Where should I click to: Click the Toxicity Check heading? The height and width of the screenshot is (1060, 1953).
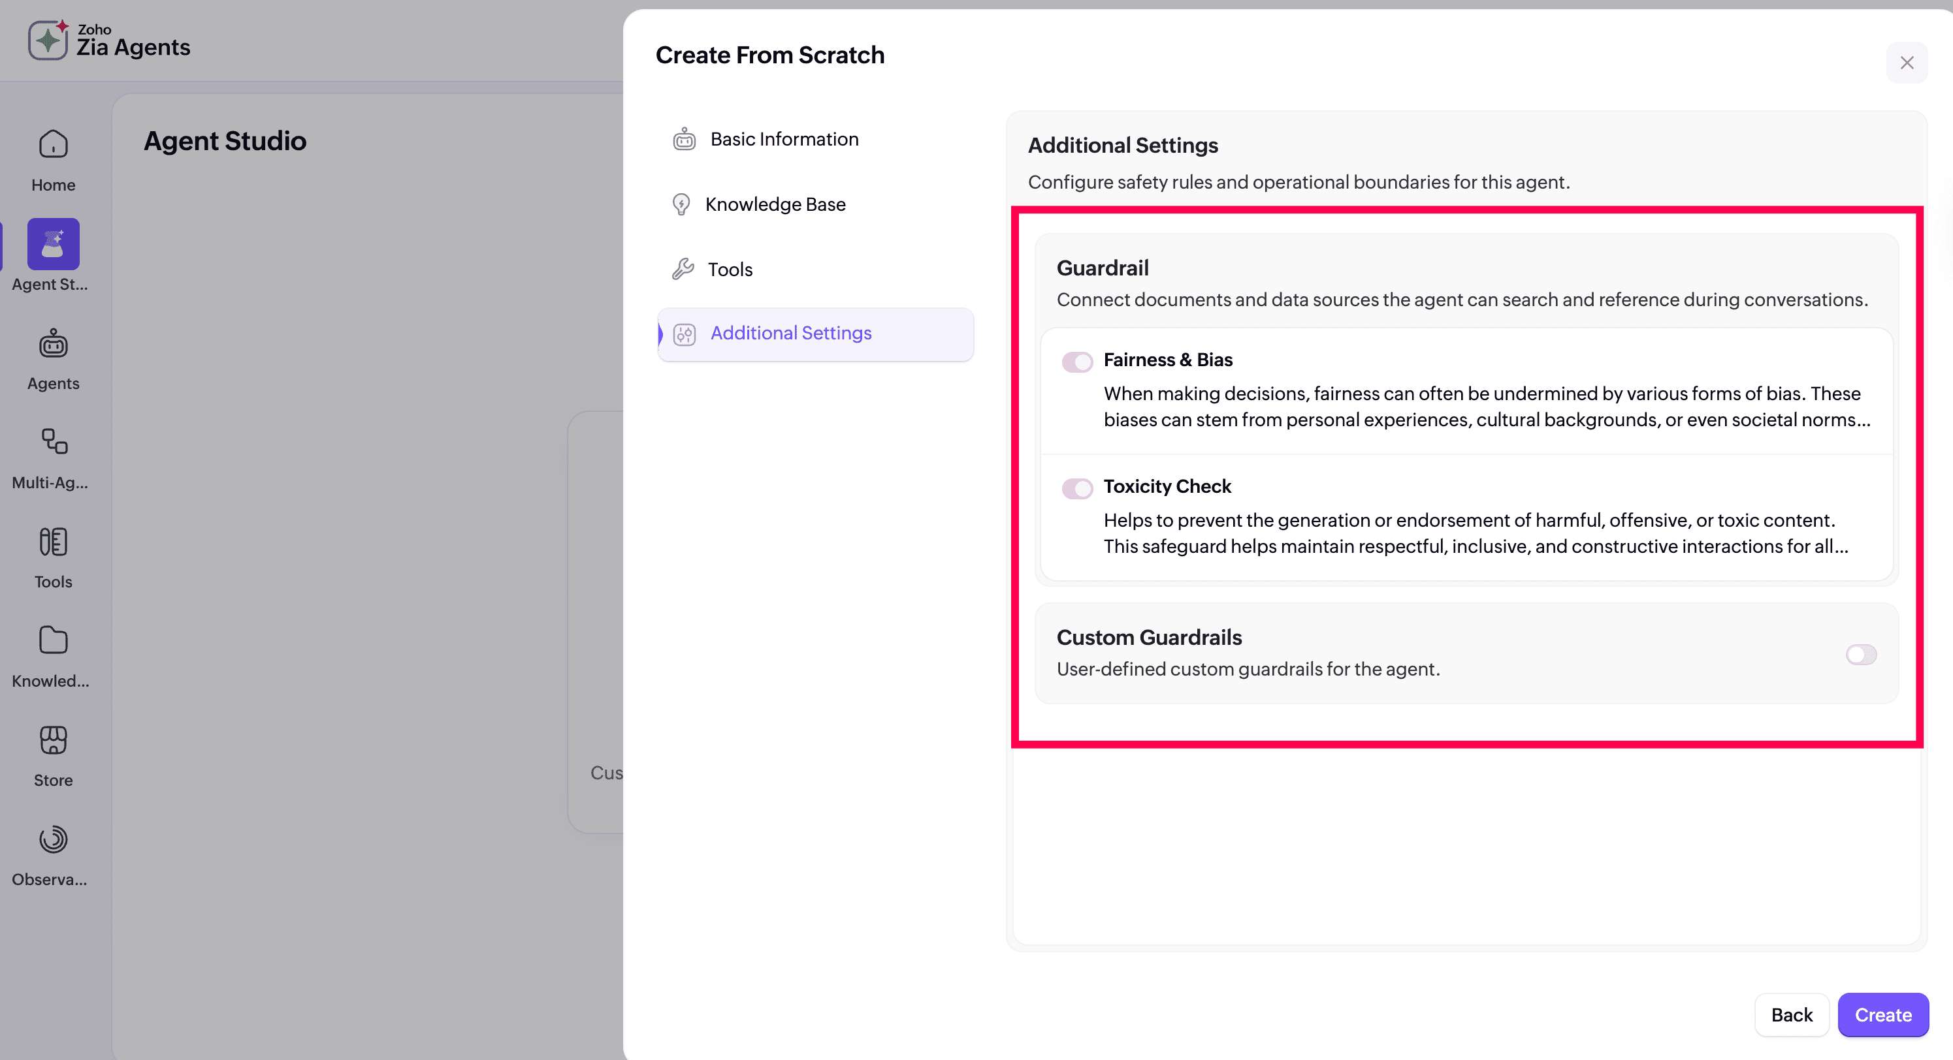coord(1167,486)
